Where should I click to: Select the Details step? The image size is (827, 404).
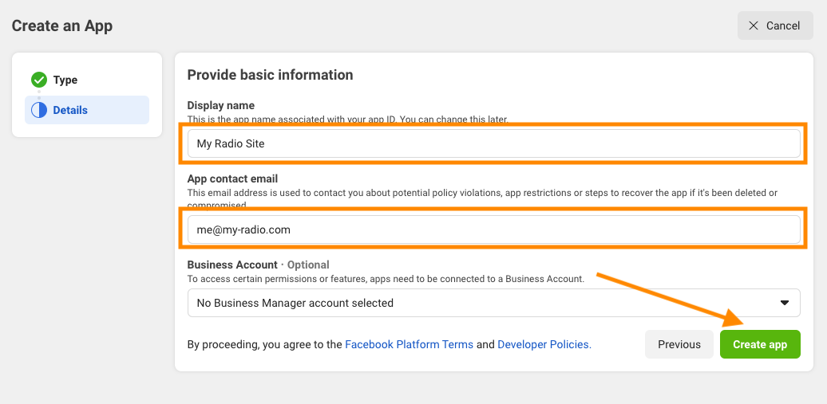point(87,110)
